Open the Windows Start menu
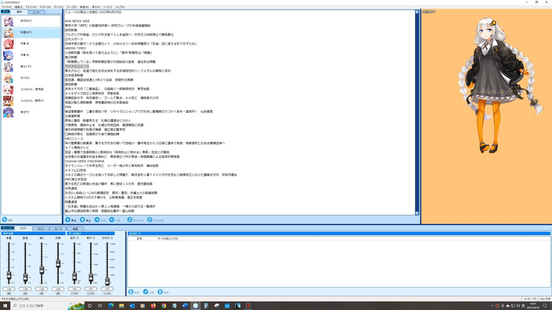The image size is (552, 310). tap(5, 306)
